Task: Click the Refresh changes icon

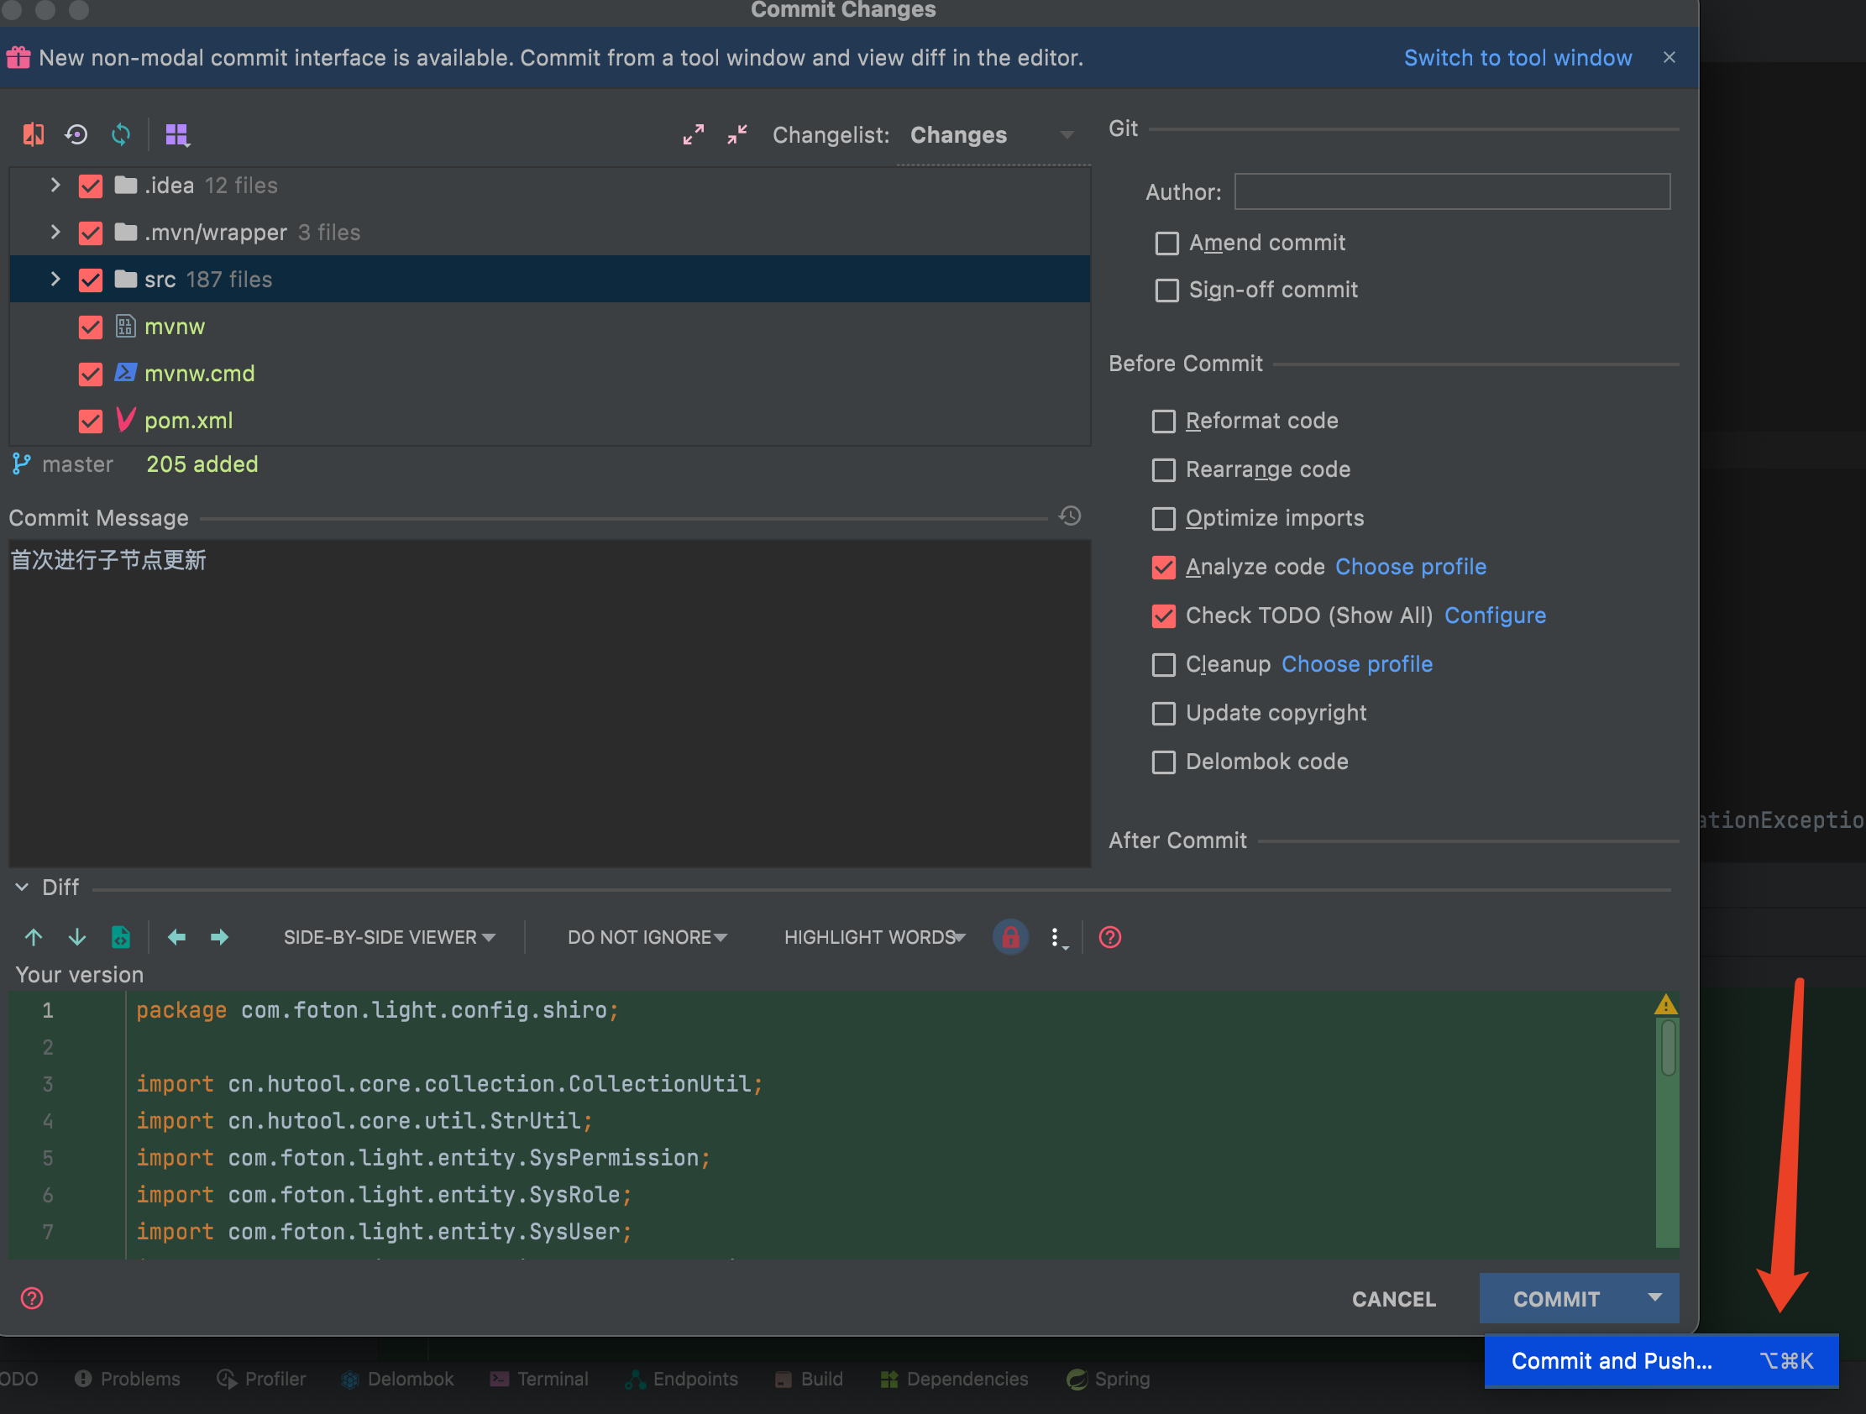Action: tap(122, 134)
